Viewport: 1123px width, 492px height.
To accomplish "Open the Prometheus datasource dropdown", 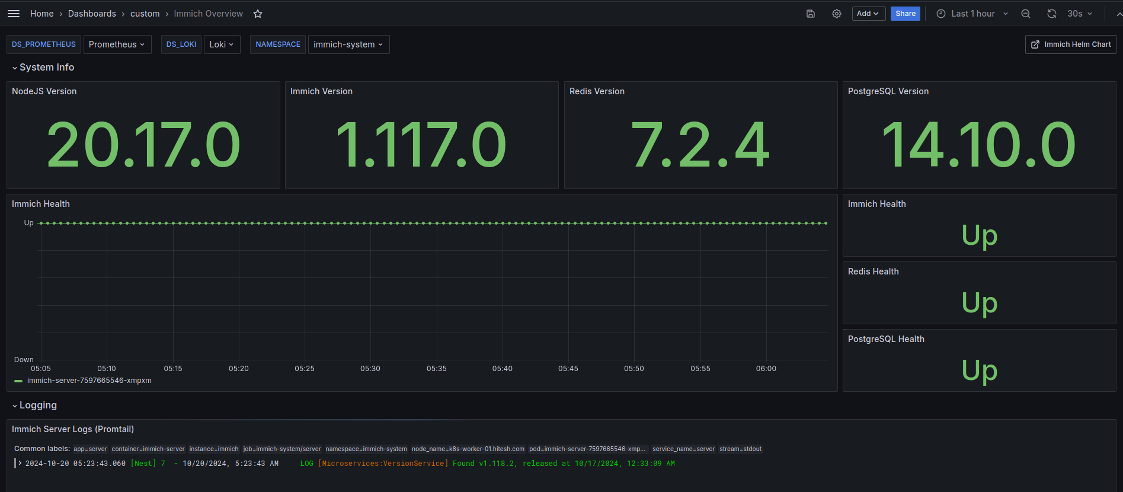I will pyautogui.click(x=117, y=44).
